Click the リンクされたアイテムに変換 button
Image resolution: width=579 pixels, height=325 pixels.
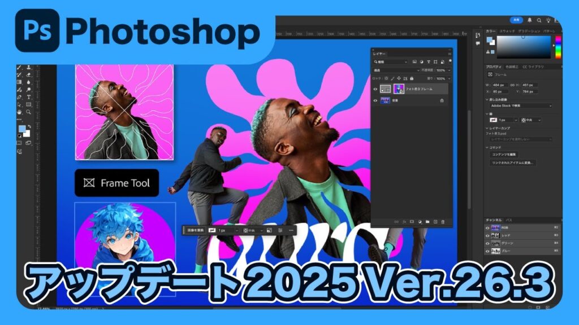pyautogui.click(x=512, y=163)
